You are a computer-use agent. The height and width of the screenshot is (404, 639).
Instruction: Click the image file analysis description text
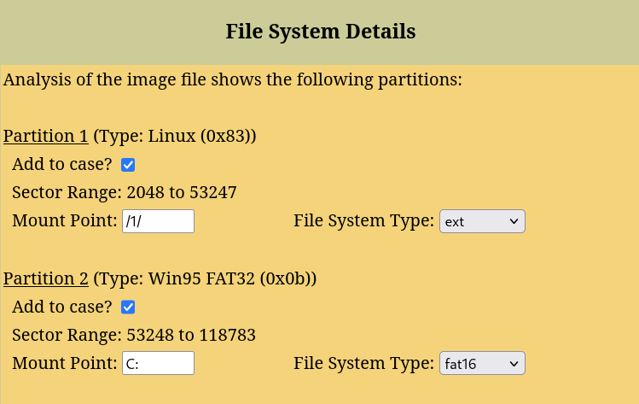[232, 80]
